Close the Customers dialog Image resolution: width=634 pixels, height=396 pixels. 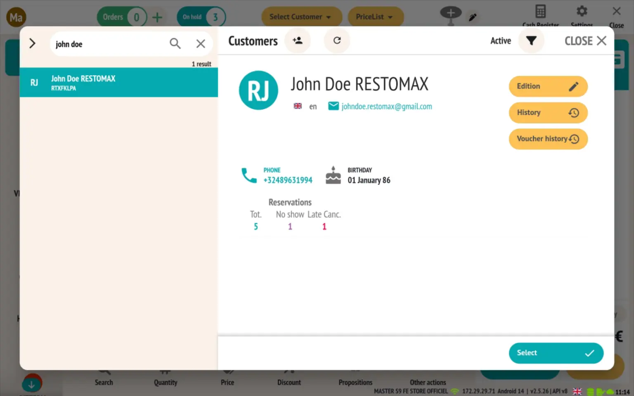point(585,41)
